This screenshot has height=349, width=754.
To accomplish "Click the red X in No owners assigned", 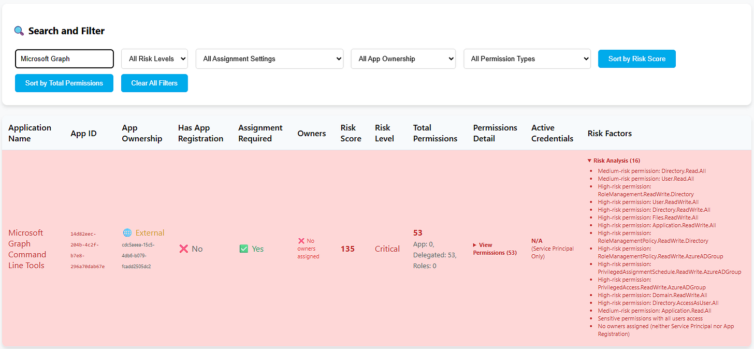I will point(301,241).
